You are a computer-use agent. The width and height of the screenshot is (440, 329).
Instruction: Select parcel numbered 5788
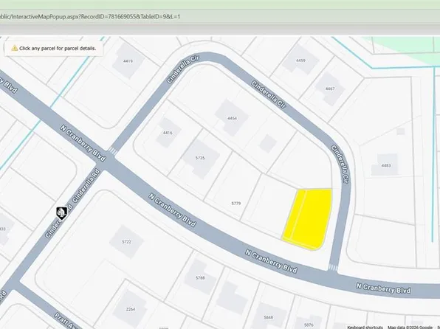pos(200,278)
